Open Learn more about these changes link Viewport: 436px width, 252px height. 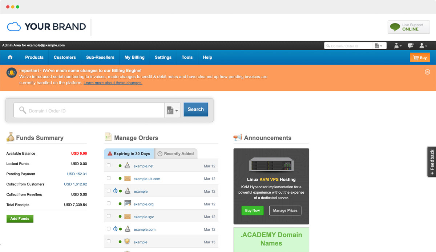(113, 83)
